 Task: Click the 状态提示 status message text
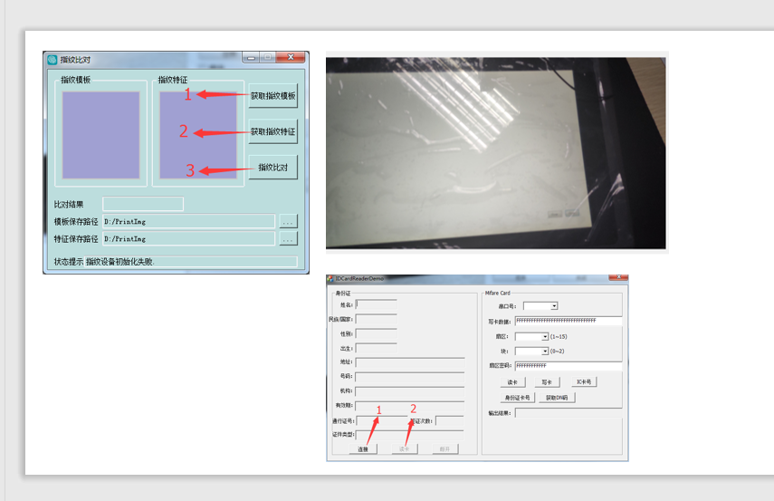120,262
